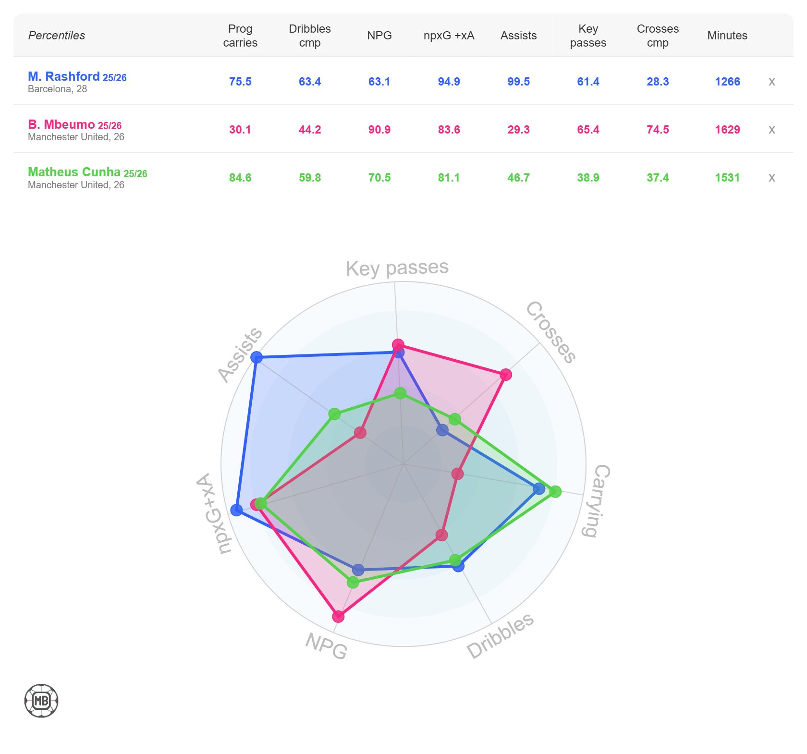Click Mbeumo's pink NPG radar point
The height and width of the screenshot is (754, 807).
(338, 616)
